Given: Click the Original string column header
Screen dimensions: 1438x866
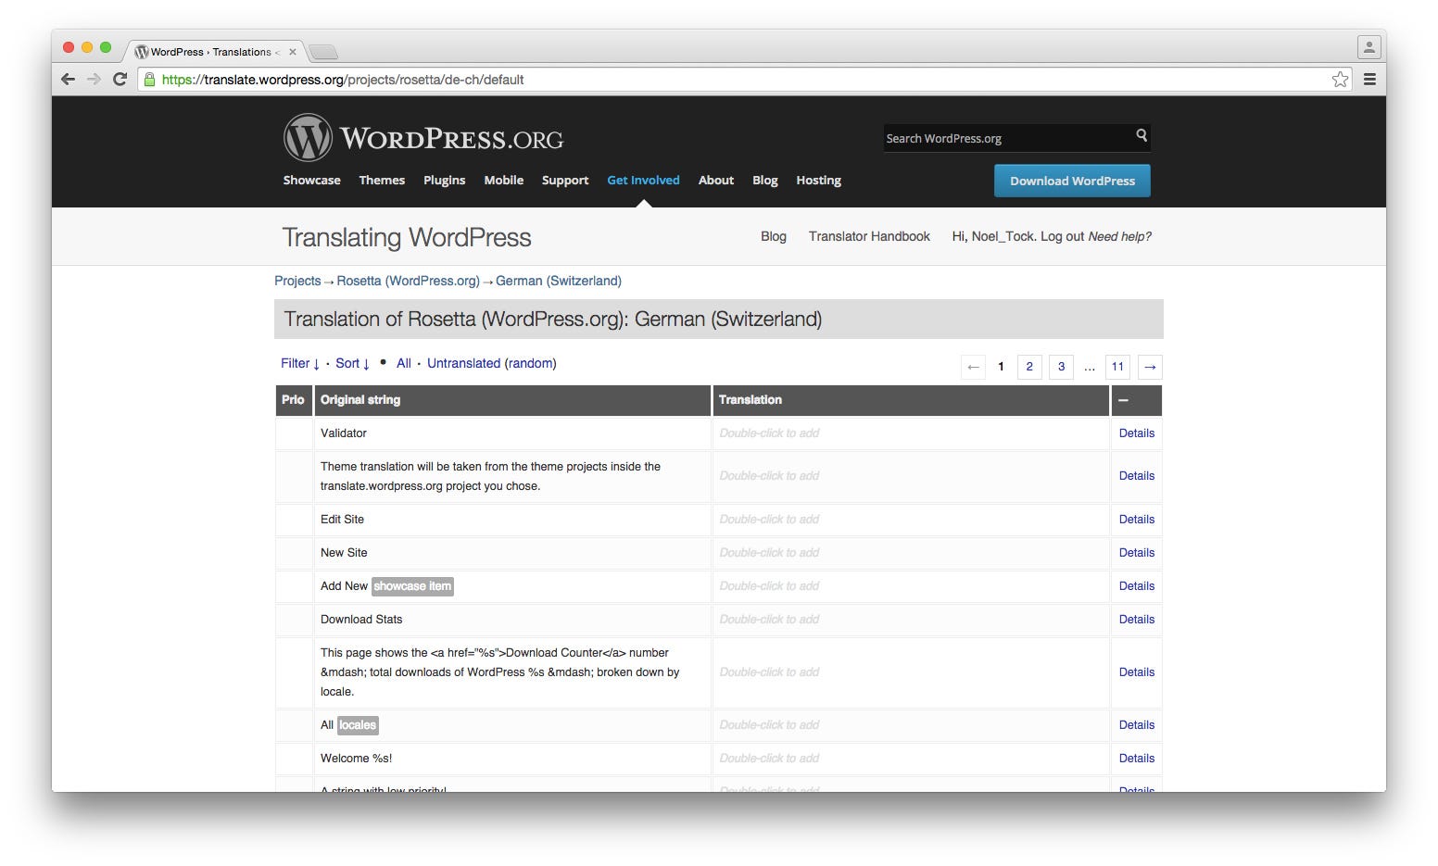Looking at the screenshot, I should pyautogui.click(x=512, y=400).
